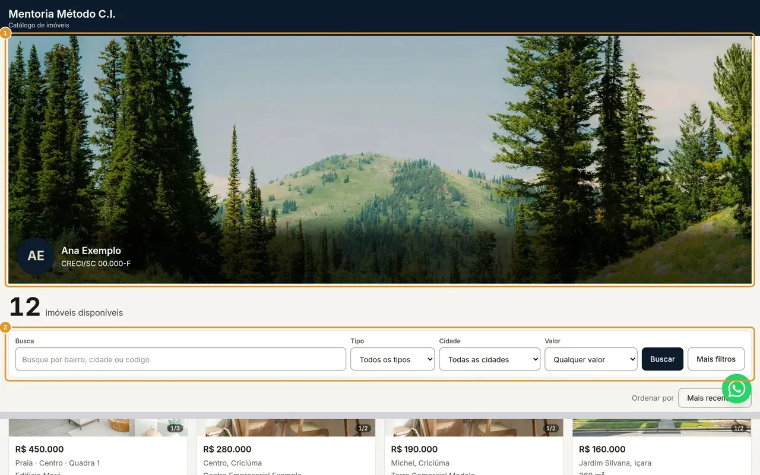Show Mais filtros options
Viewport: 760px width, 475px height.
(716, 359)
